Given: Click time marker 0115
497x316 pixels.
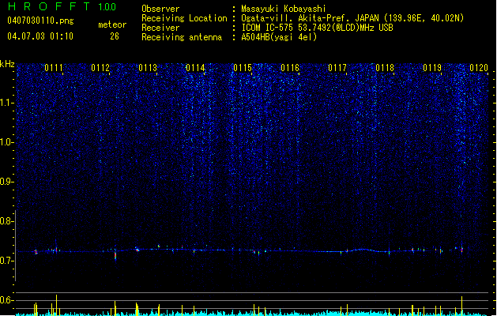Looking at the screenshot, I should coord(243,68).
